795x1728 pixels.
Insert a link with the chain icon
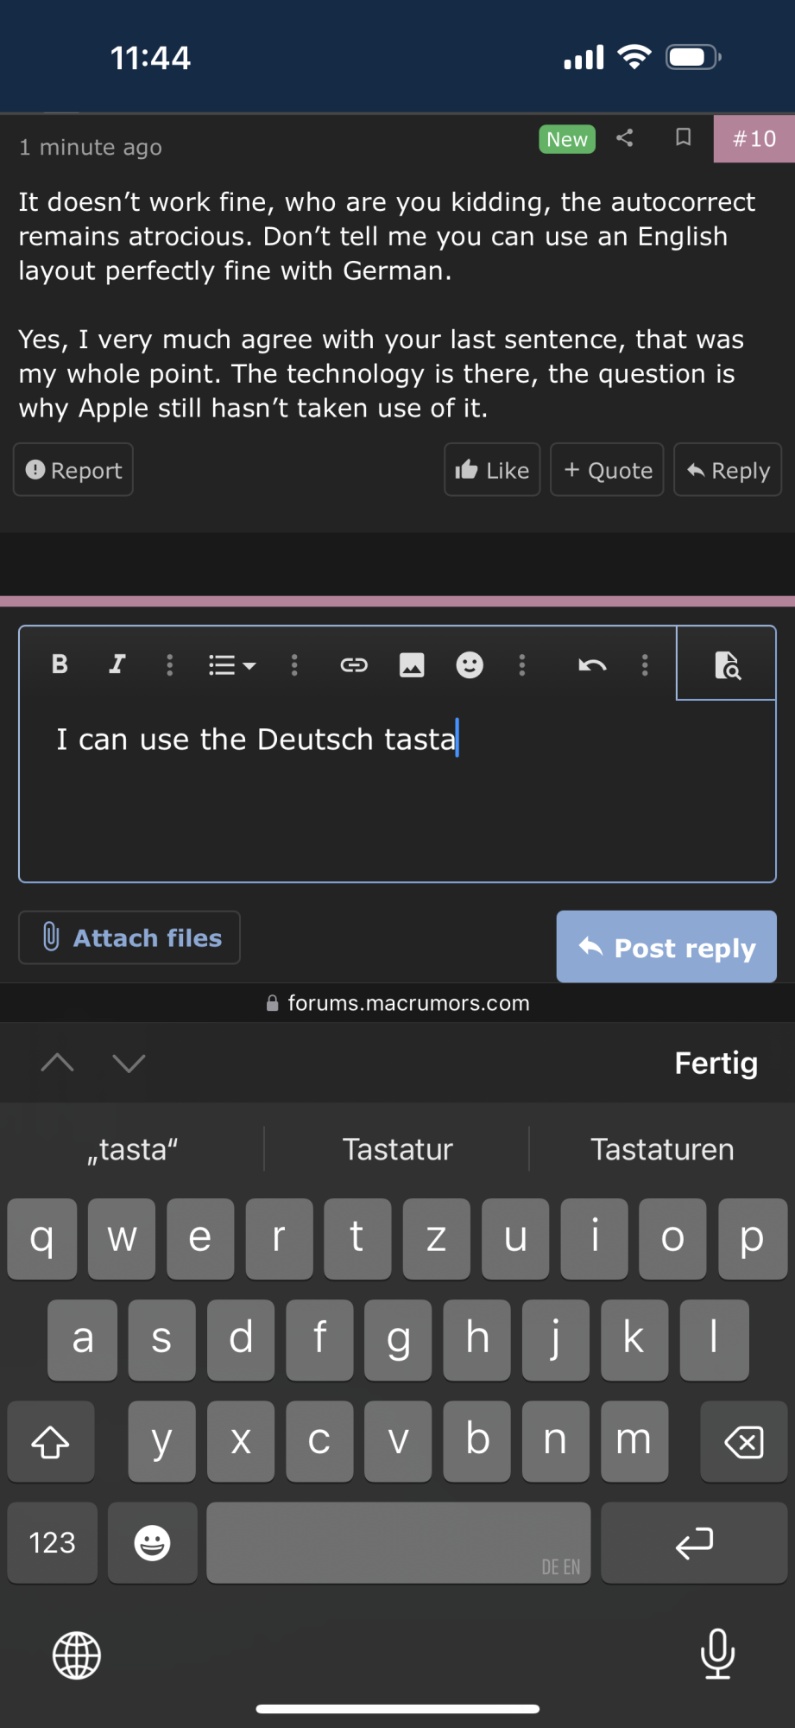(354, 664)
